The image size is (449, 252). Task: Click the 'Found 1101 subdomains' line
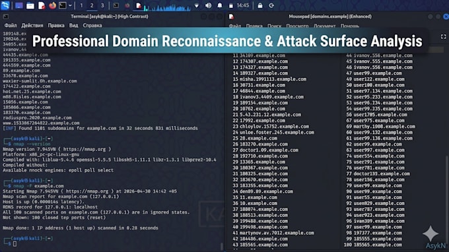(x=100, y=128)
